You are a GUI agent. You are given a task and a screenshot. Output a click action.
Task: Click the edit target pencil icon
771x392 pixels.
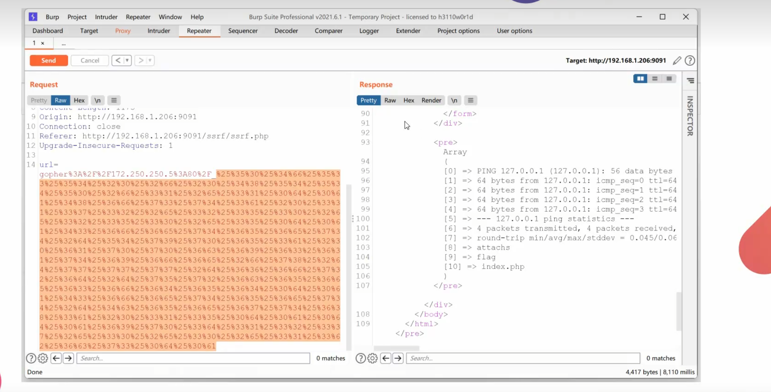(677, 61)
